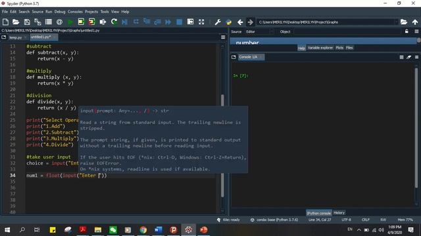The height and width of the screenshot is (236, 421).
Task: Continue execution until next breakpoint
Action: pos(168,22)
